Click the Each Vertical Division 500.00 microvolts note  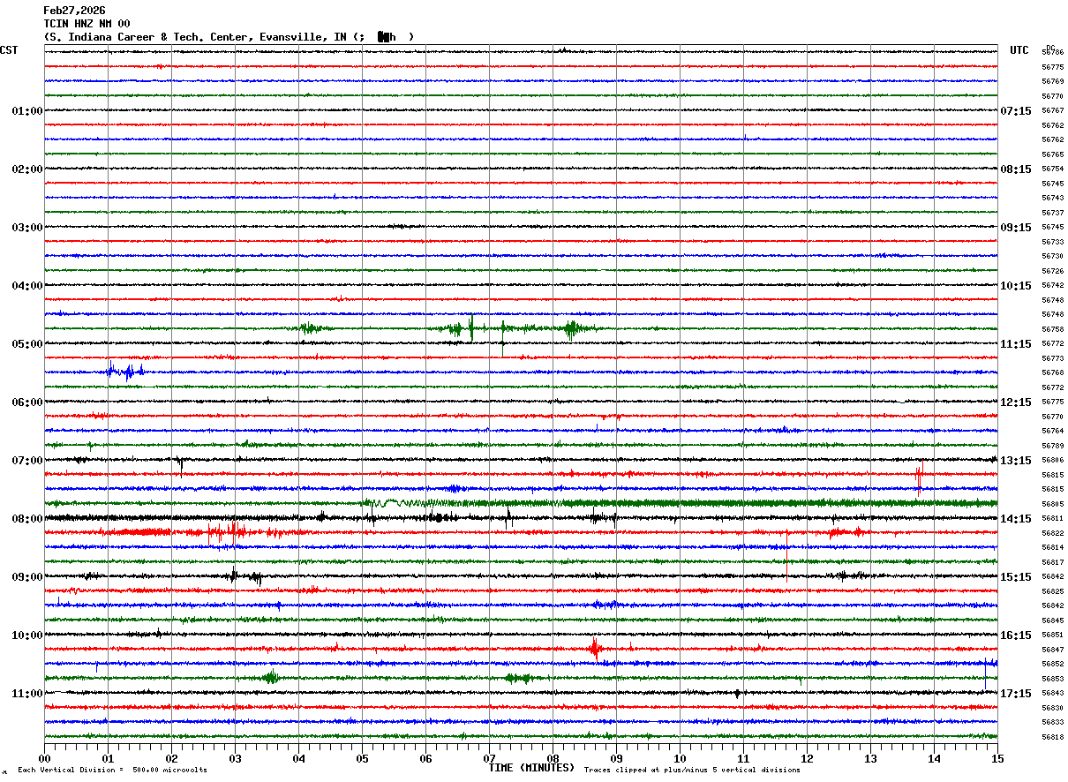point(112,771)
